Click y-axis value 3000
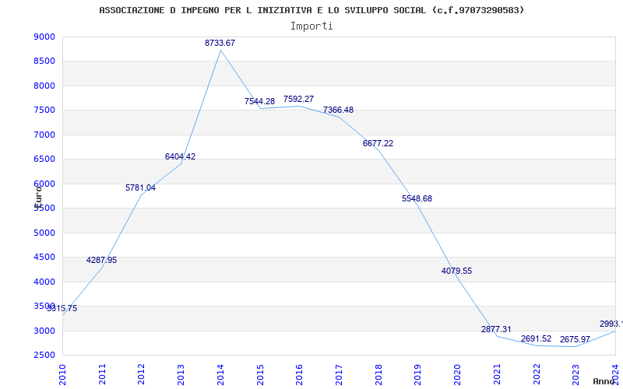The image size is (623, 389). point(44,331)
